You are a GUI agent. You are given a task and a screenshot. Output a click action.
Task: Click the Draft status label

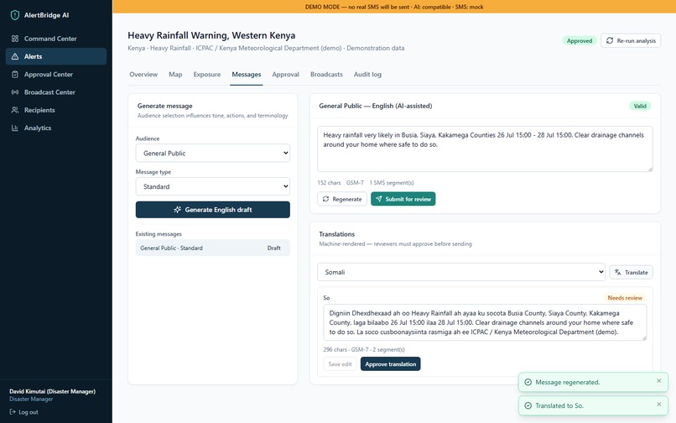coord(273,248)
